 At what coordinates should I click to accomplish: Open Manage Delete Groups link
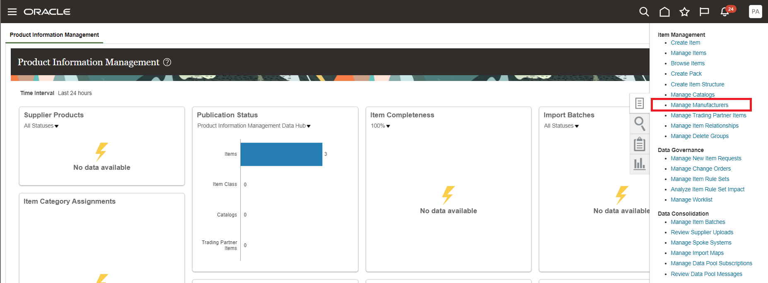(700, 136)
